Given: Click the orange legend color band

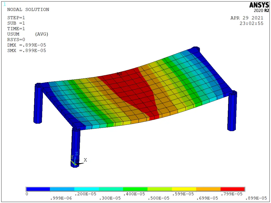Looking at the screenshot, I should click(208, 189).
